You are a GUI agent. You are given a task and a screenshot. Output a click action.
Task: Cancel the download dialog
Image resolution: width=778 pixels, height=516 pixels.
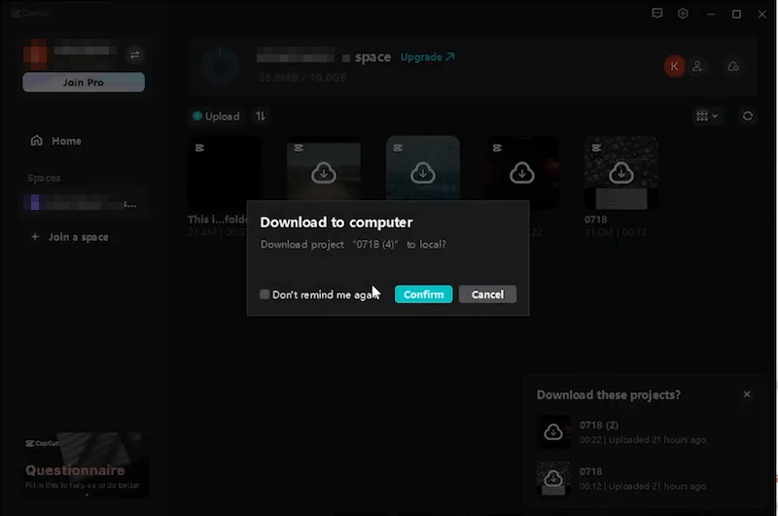[487, 294]
